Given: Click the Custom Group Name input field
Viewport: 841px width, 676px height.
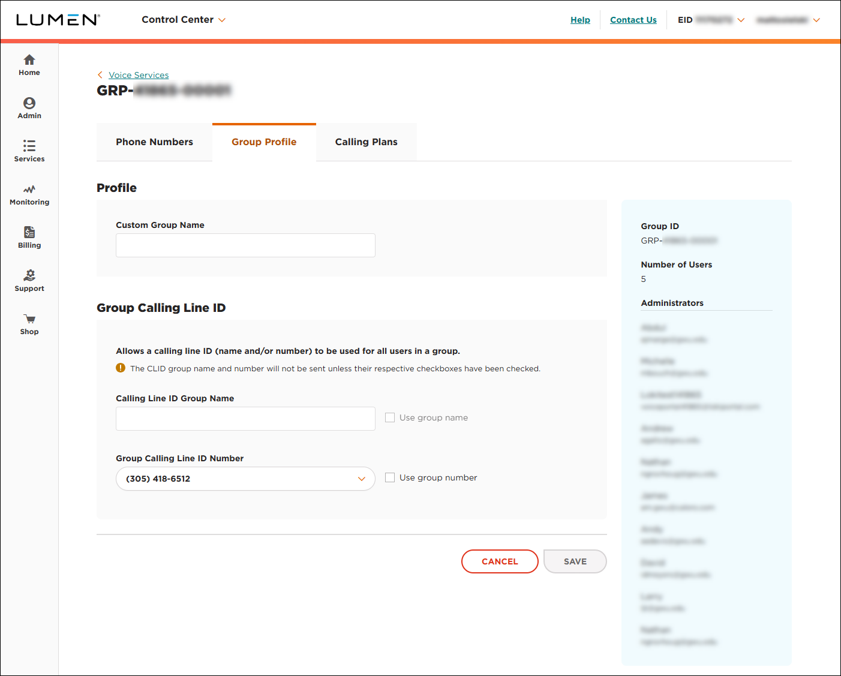Looking at the screenshot, I should pos(245,245).
